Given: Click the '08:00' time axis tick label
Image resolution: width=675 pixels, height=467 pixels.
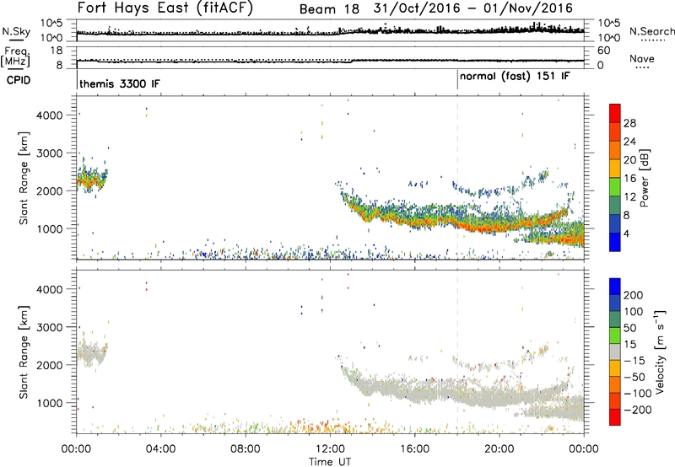Looking at the screenshot, I should 246,449.
